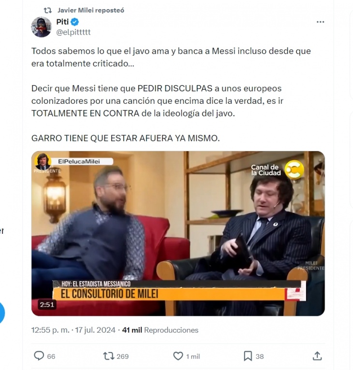Click the reply speech bubble icon
The width and height of the screenshot is (353, 370).
[39, 356]
